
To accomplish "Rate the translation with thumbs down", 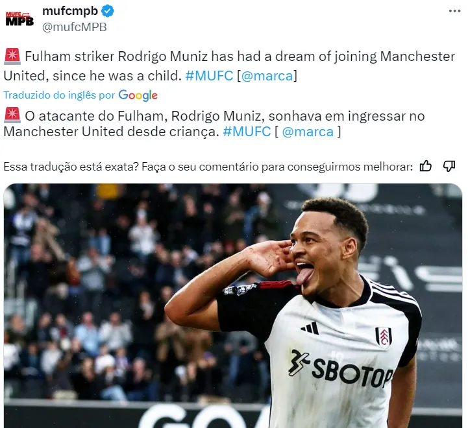I will pyautogui.click(x=449, y=166).
